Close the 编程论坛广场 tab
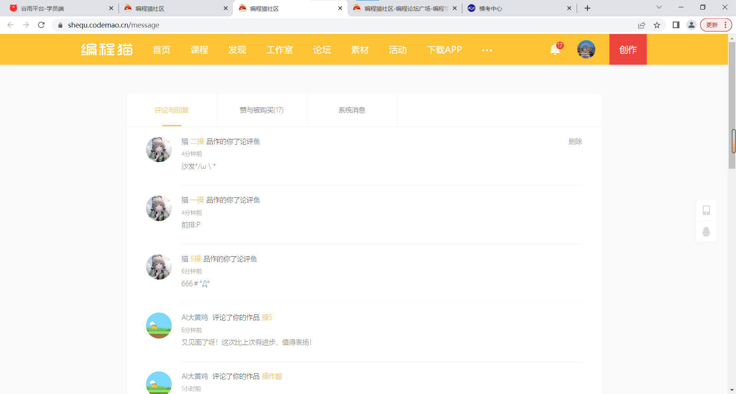 pos(455,8)
